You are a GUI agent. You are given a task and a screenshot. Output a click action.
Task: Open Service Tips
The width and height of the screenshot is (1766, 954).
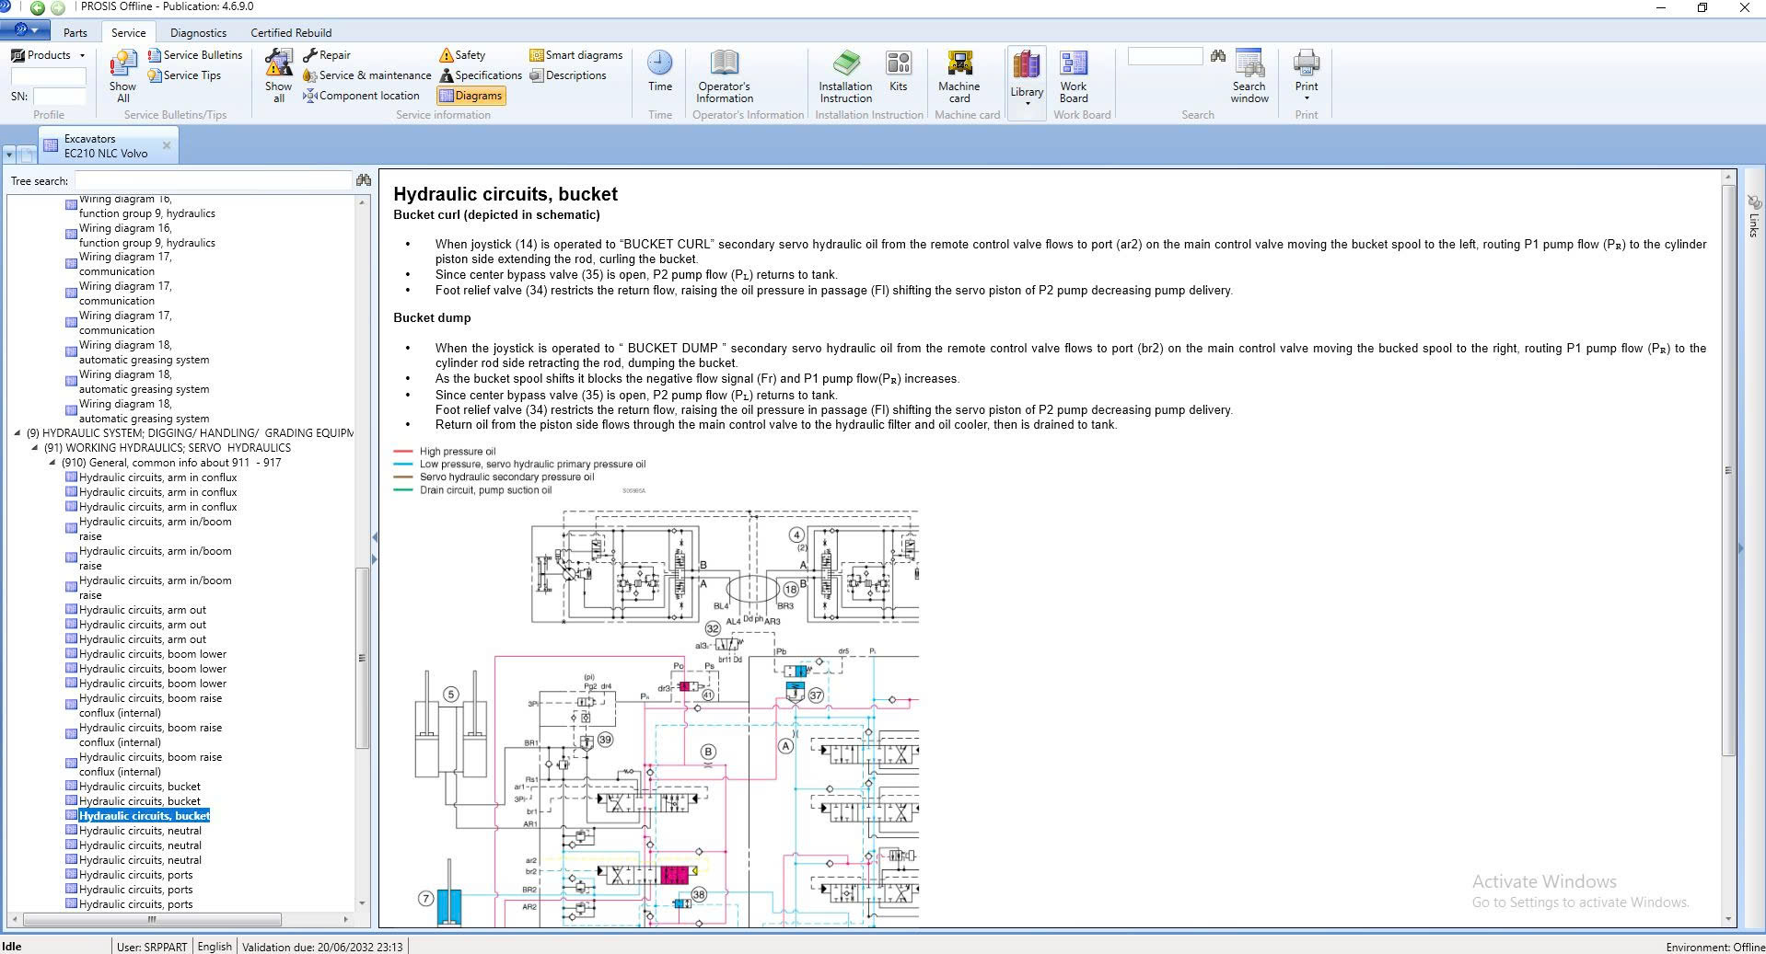coord(184,75)
